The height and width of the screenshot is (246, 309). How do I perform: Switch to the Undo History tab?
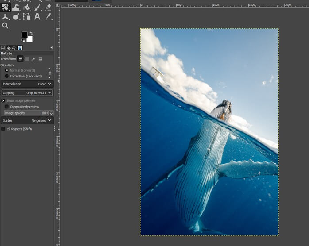click(14, 48)
